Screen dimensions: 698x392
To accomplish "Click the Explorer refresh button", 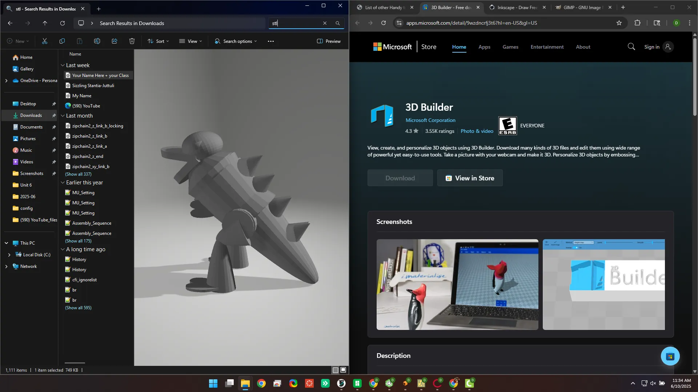I will point(63,23).
